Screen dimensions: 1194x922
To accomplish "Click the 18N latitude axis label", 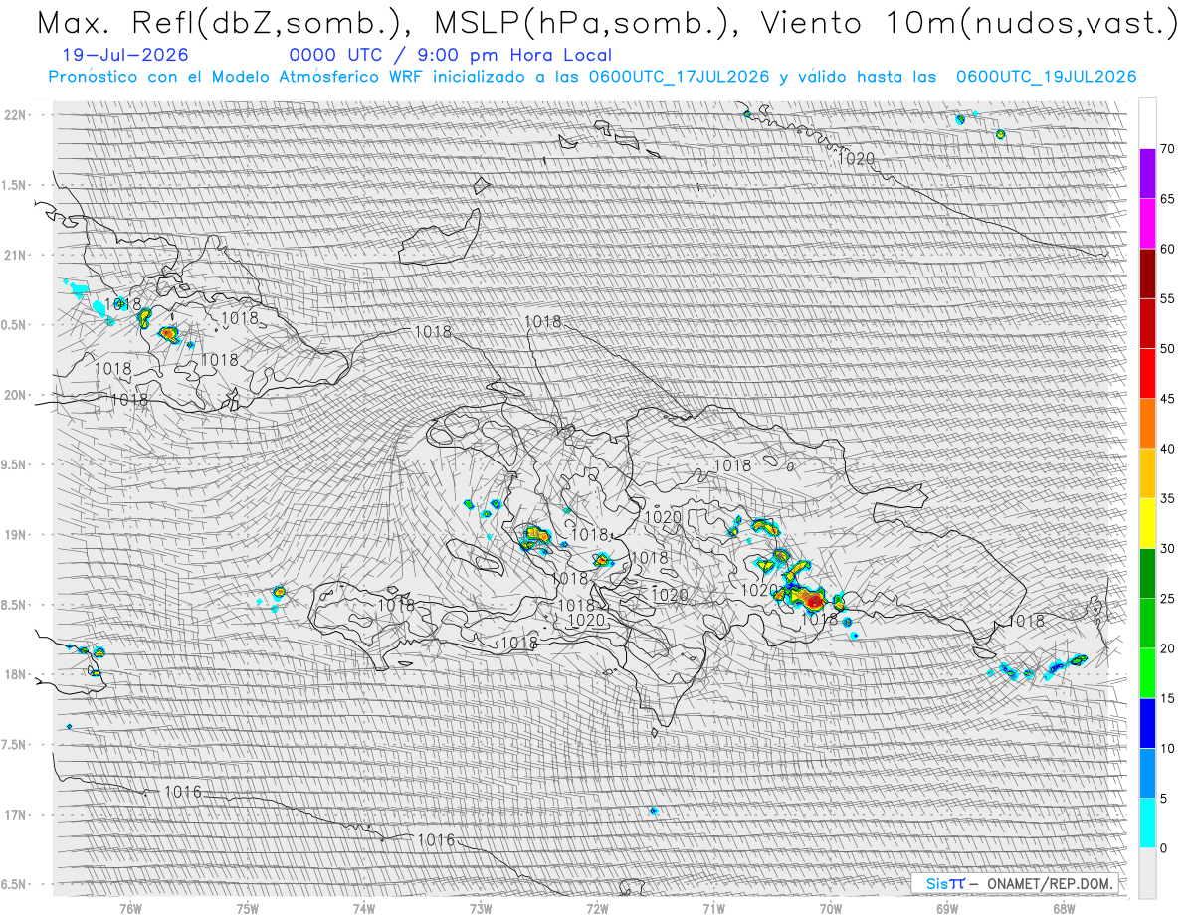I will click(16, 674).
